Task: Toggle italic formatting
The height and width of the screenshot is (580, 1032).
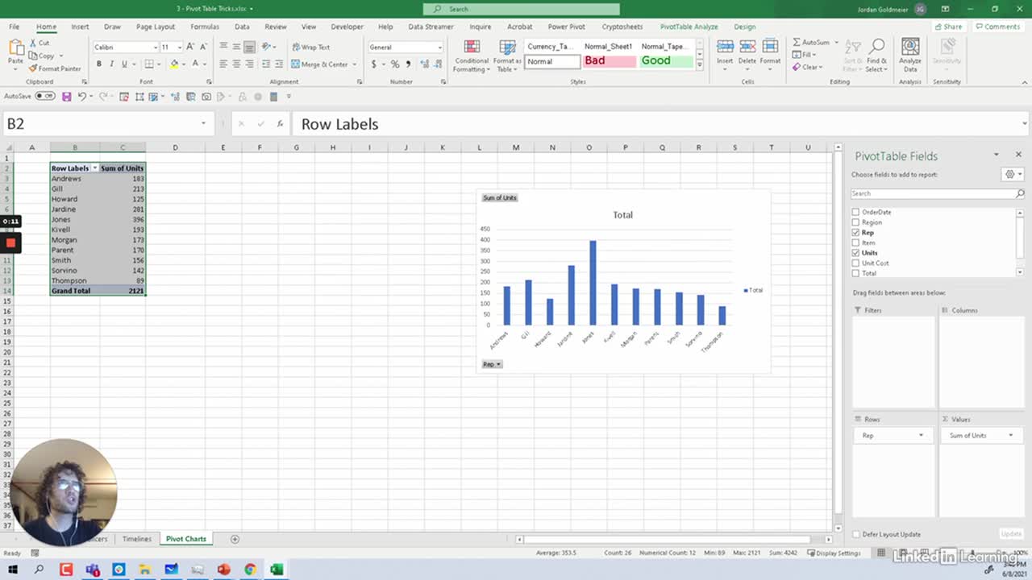Action: [111, 64]
